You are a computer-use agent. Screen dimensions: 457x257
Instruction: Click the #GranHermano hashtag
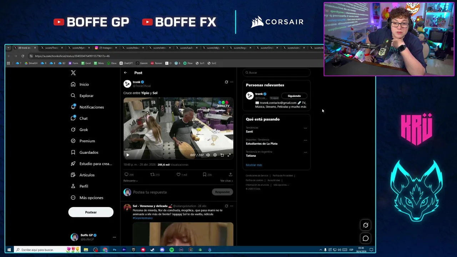click(142, 218)
